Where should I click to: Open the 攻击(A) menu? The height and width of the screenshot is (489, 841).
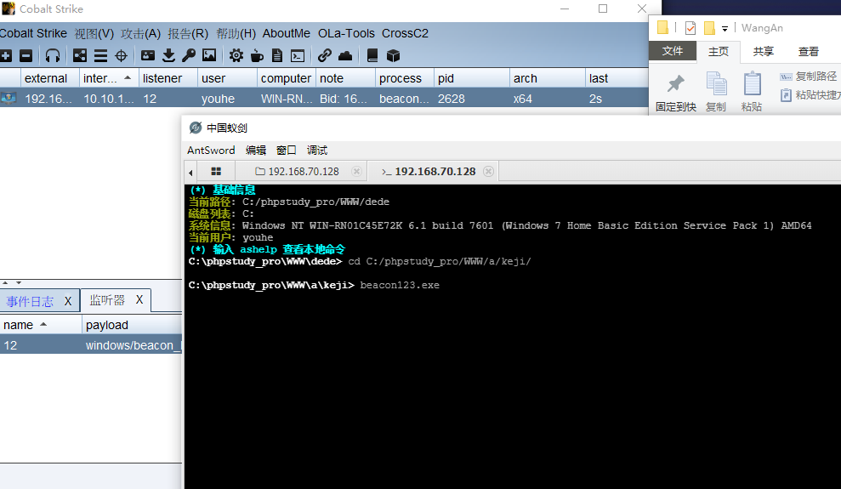[x=140, y=34]
